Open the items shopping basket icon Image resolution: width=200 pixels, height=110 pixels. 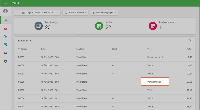coord(5,28)
